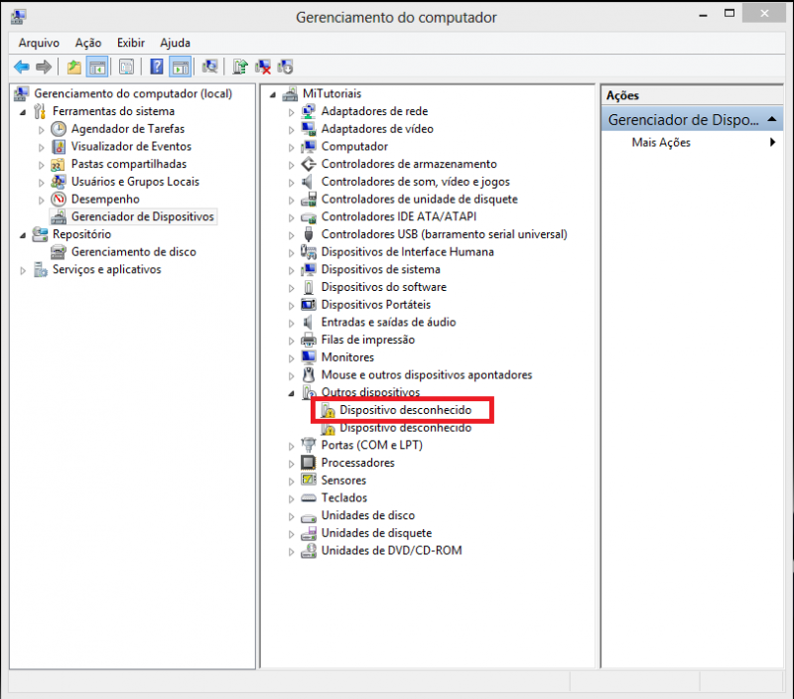The width and height of the screenshot is (794, 699).
Task: Select Gerenciamento de disco in left tree
Action: click(133, 252)
